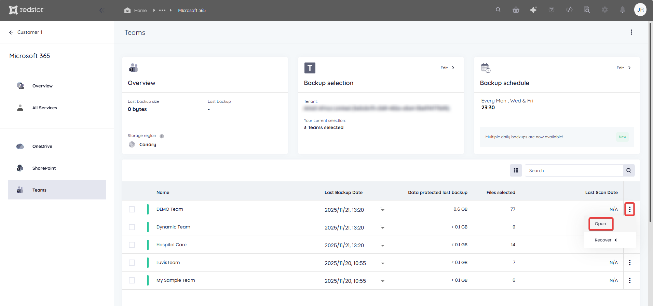Click the code brackets icon in the top bar
Image resolution: width=653 pixels, height=306 pixels.
point(569,10)
